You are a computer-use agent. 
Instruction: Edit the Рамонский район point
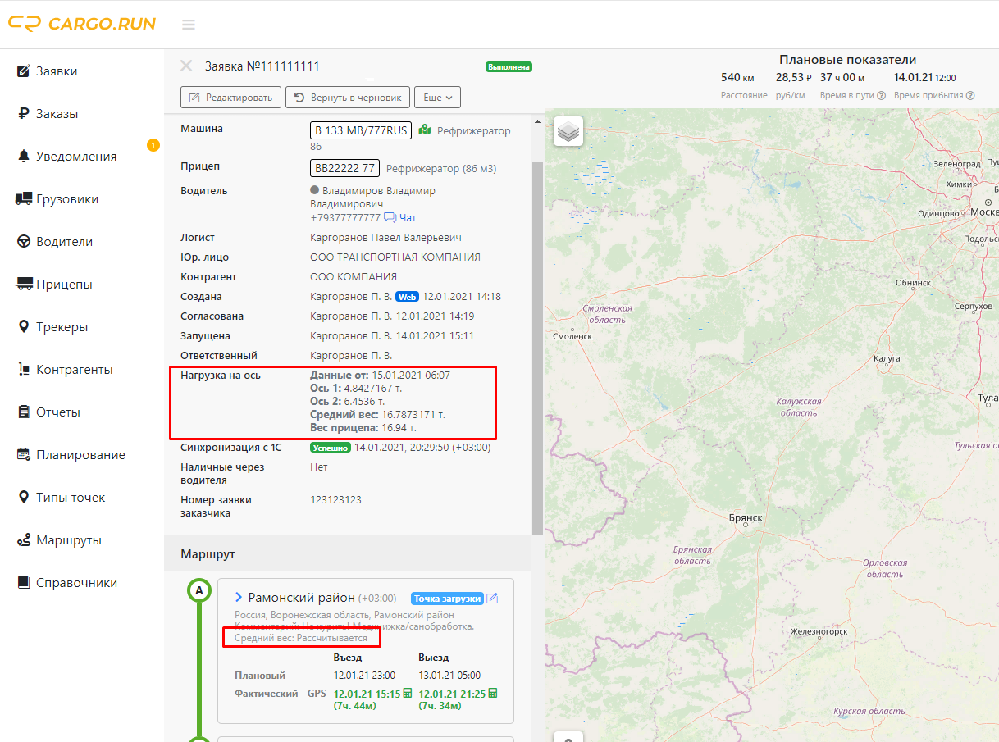(x=492, y=599)
